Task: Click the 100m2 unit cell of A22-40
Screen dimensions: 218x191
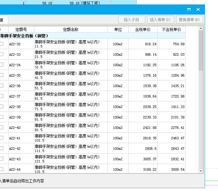Action: [118, 128]
